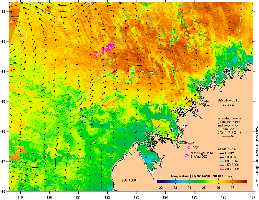Image resolution: width=259 pixels, height=200 pixels.
Task: Click the 'Altimetric sealevel' text
Action: (x=230, y=118)
